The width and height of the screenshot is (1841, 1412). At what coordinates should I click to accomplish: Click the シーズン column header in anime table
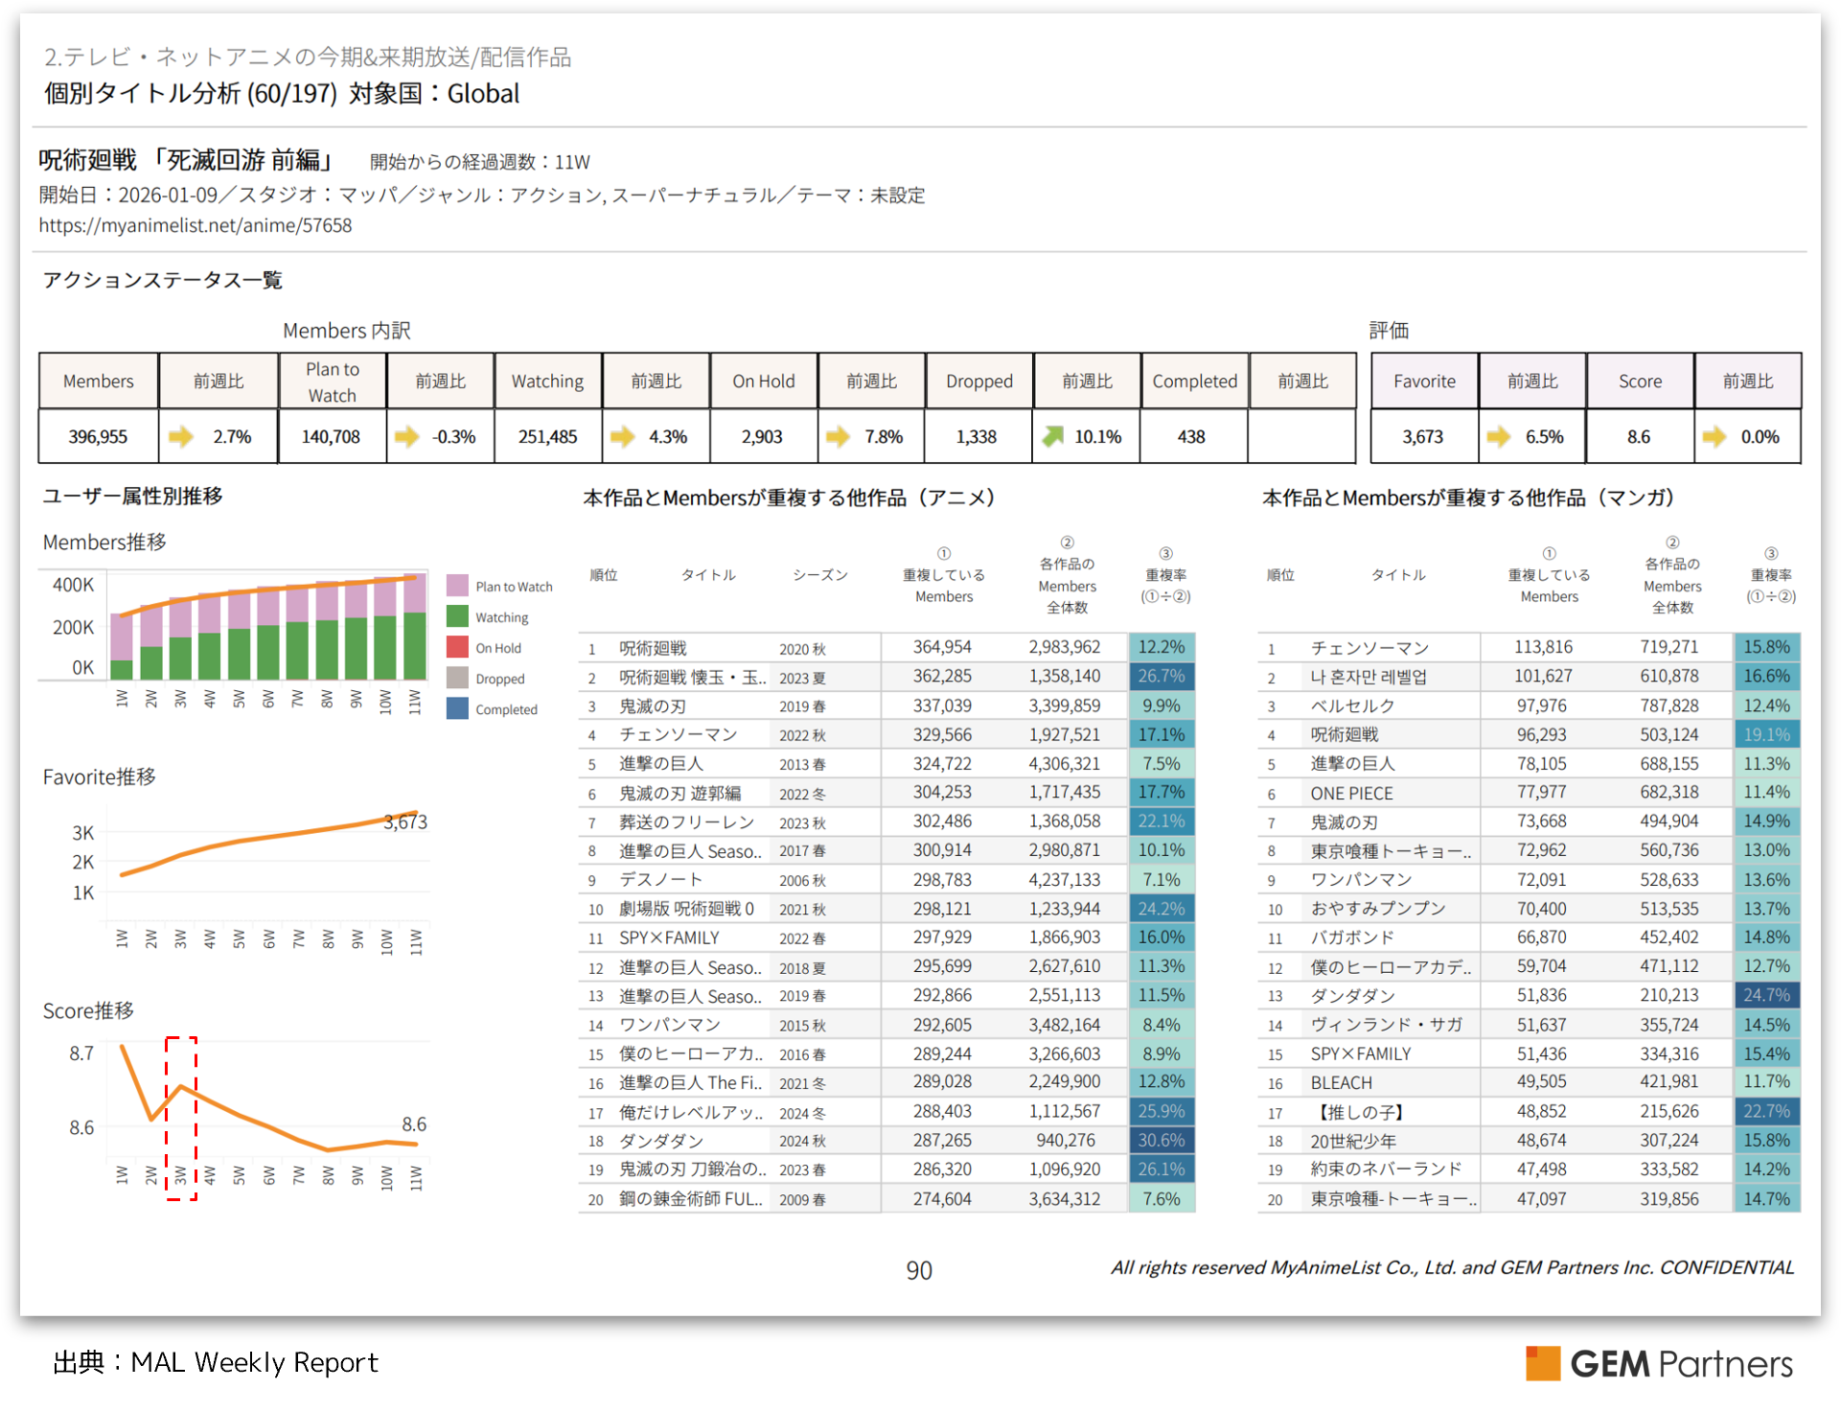819,575
